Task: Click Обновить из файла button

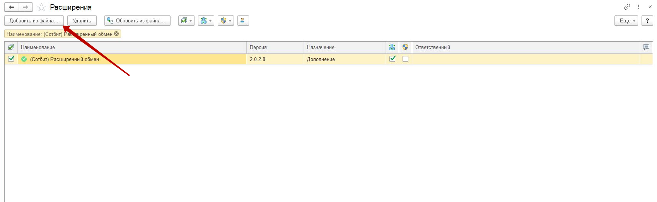Action: pyautogui.click(x=137, y=20)
